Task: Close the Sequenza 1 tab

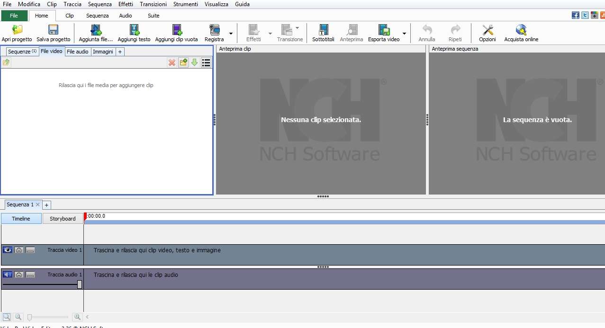Action: (38, 205)
